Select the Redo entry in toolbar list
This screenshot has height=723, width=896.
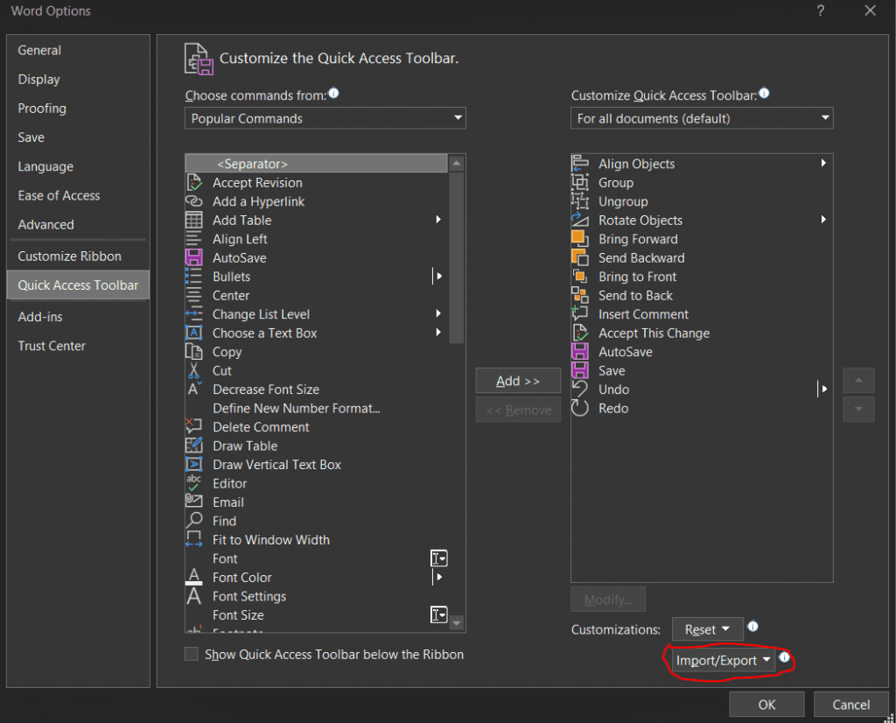click(702, 408)
